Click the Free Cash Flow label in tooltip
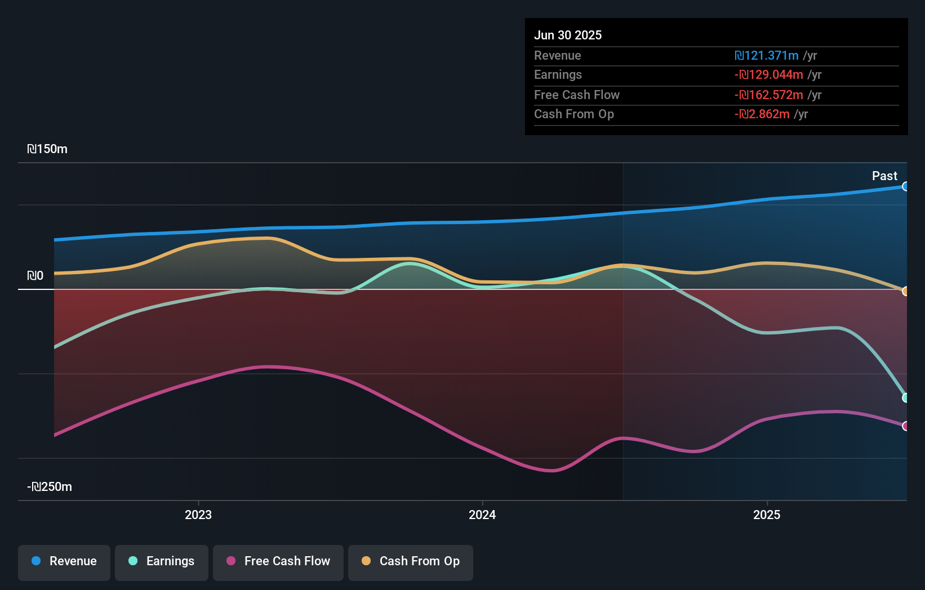The height and width of the screenshot is (590, 925). tap(577, 95)
